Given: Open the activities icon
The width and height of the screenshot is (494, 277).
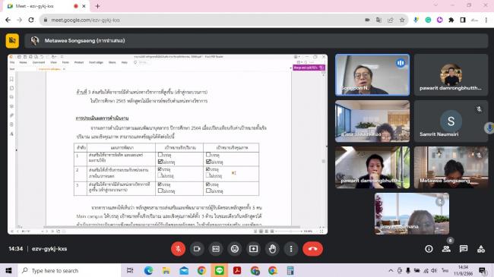Looking at the screenshot, I should click(481, 249).
